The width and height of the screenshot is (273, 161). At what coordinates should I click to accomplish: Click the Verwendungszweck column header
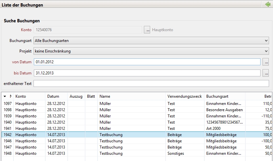(185, 96)
